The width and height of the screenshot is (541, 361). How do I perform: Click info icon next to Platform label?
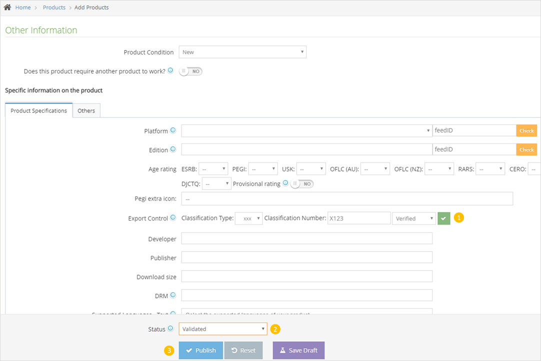(x=173, y=130)
